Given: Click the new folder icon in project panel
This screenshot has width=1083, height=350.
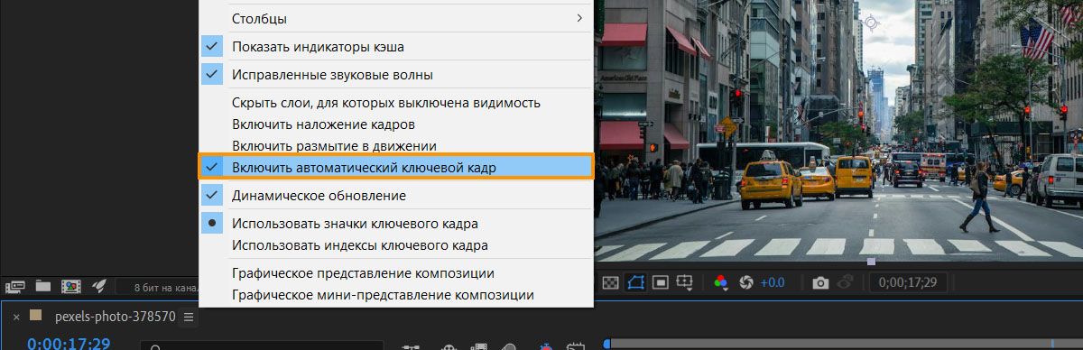Looking at the screenshot, I should pos(42,286).
